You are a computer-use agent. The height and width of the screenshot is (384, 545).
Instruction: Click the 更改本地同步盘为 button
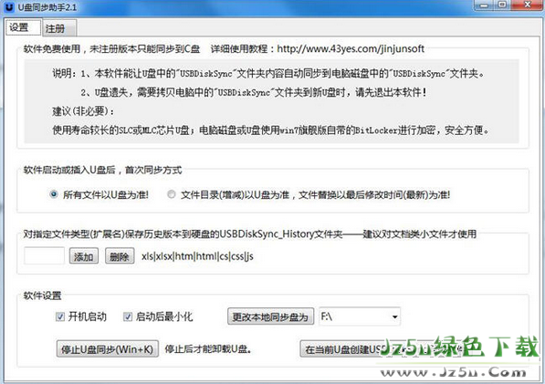click(x=271, y=317)
